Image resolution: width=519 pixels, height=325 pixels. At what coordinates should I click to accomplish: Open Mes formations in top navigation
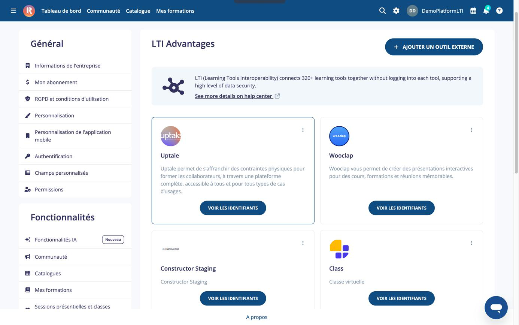175,11
